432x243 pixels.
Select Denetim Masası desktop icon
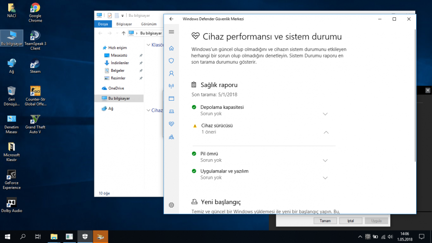tap(12, 124)
